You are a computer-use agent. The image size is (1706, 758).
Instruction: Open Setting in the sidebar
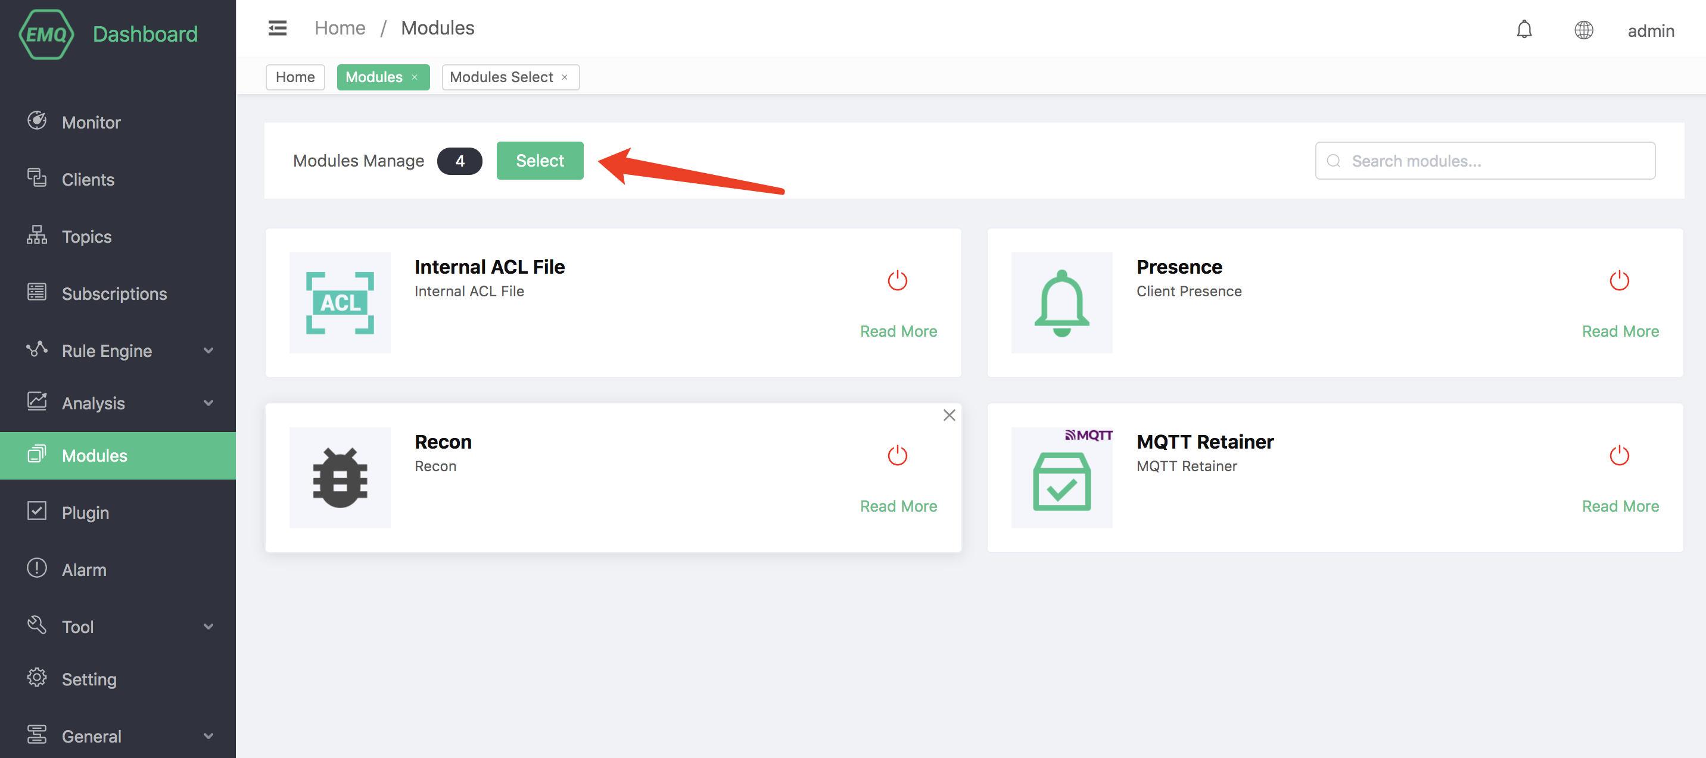pos(118,679)
